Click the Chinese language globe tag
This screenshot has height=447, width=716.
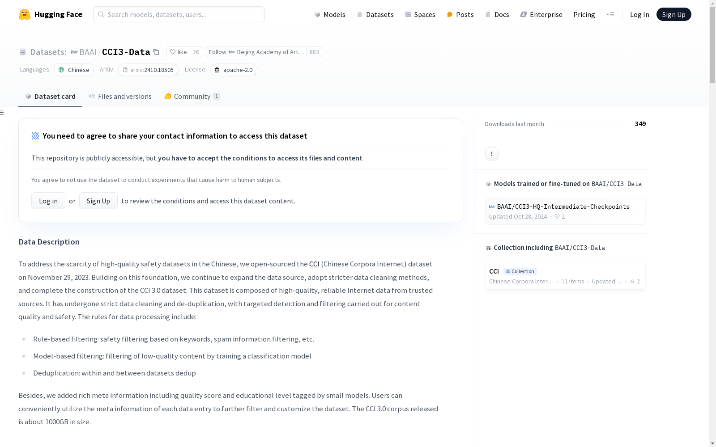coord(74,70)
